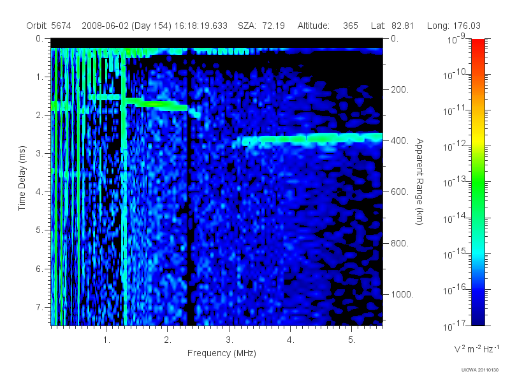510x383 pixels.
Task: Click the Long: 176.03 header value
Action: tap(454, 26)
